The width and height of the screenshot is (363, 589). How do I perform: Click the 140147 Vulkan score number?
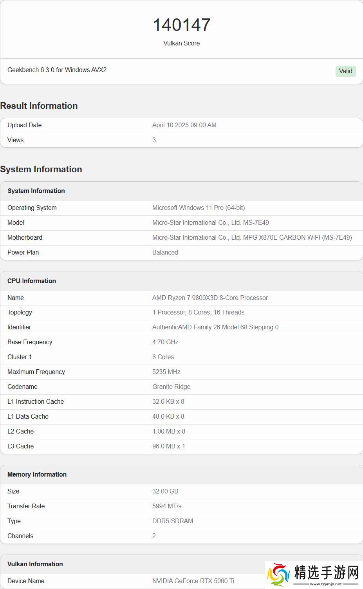pyautogui.click(x=181, y=25)
